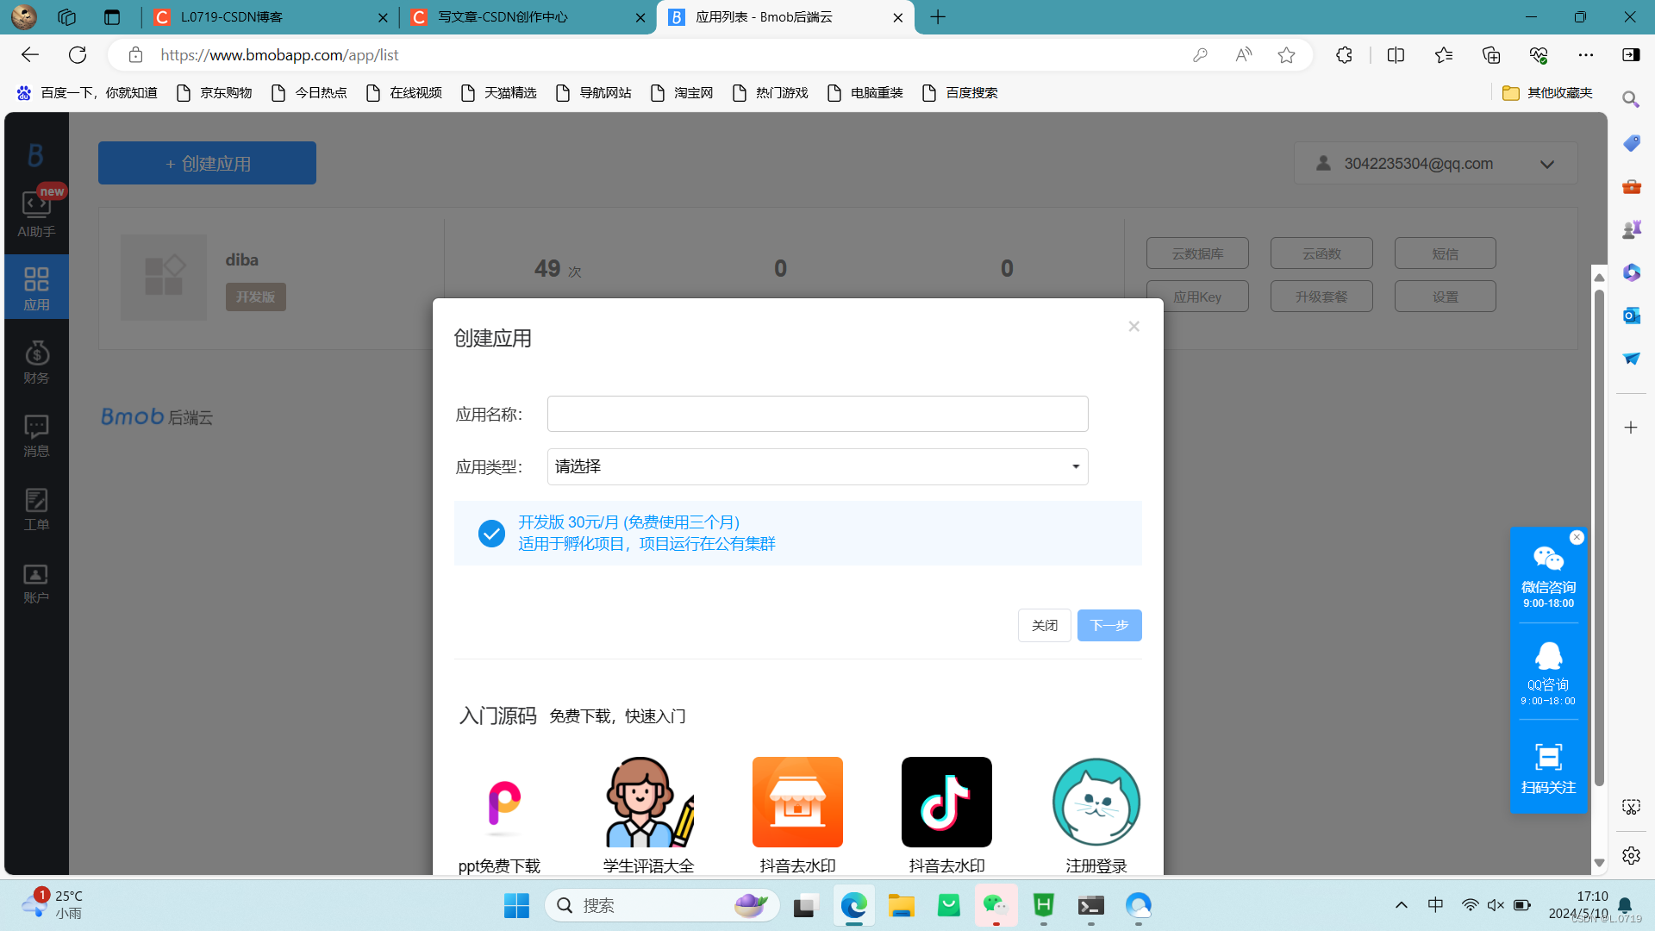Toggle the favorites star in address bar

(x=1286, y=54)
